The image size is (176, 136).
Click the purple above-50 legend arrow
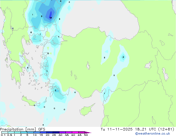coord(88,132)
